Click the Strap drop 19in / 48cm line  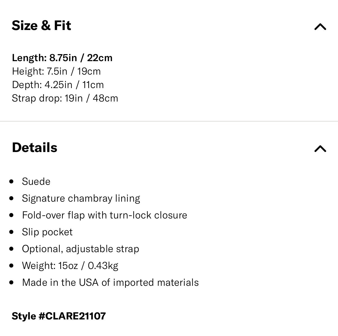[x=65, y=98]
